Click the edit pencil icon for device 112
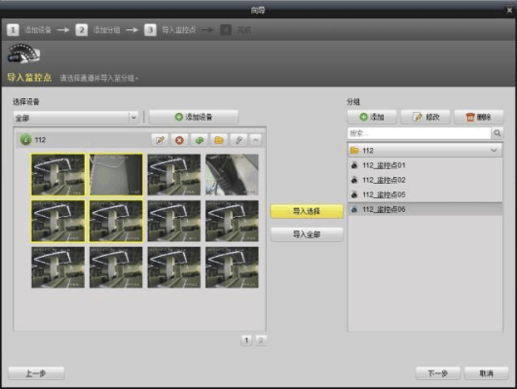517x389 pixels. [160, 140]
